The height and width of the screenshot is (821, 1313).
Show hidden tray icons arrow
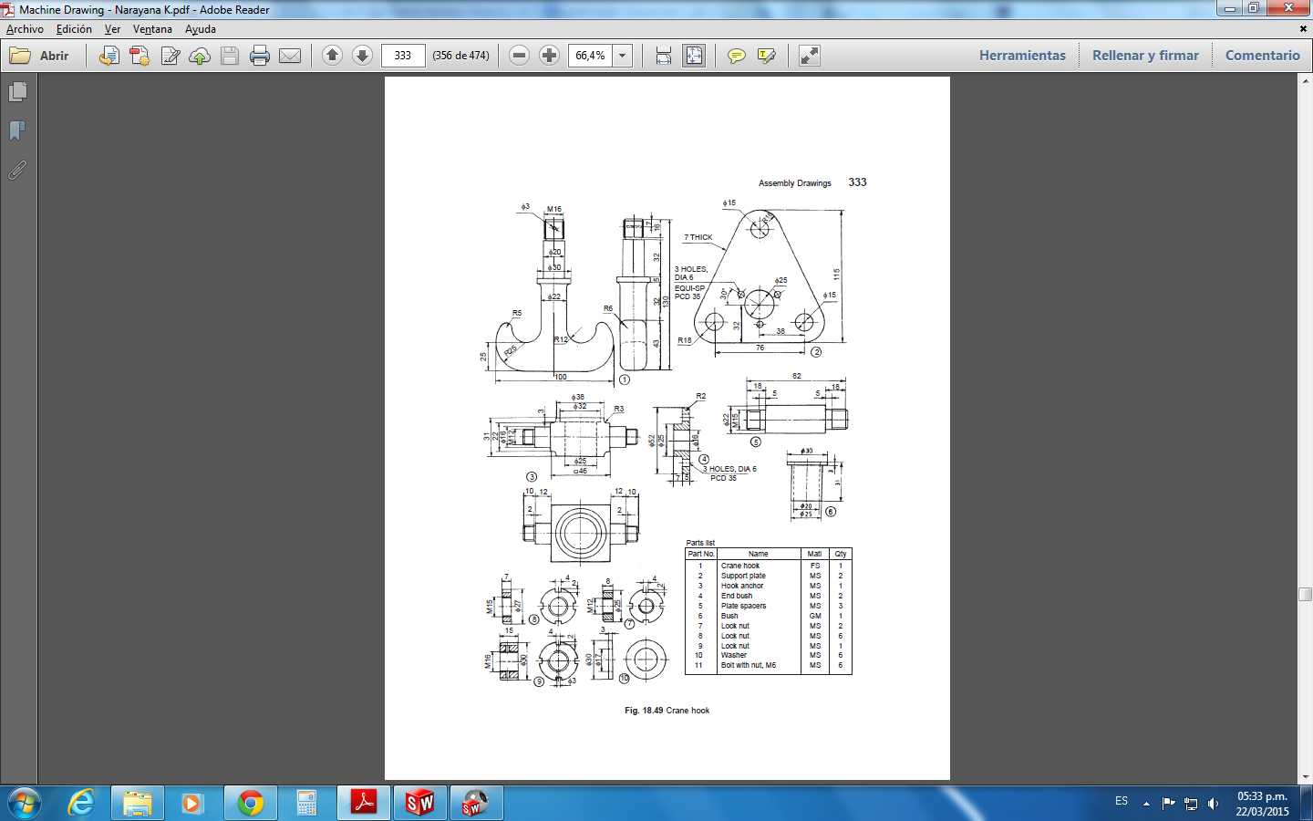(x=1146, y=804)
